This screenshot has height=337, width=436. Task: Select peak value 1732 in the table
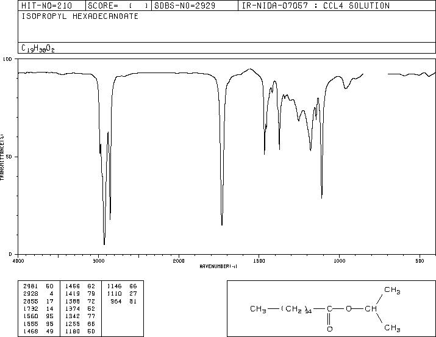31,308
